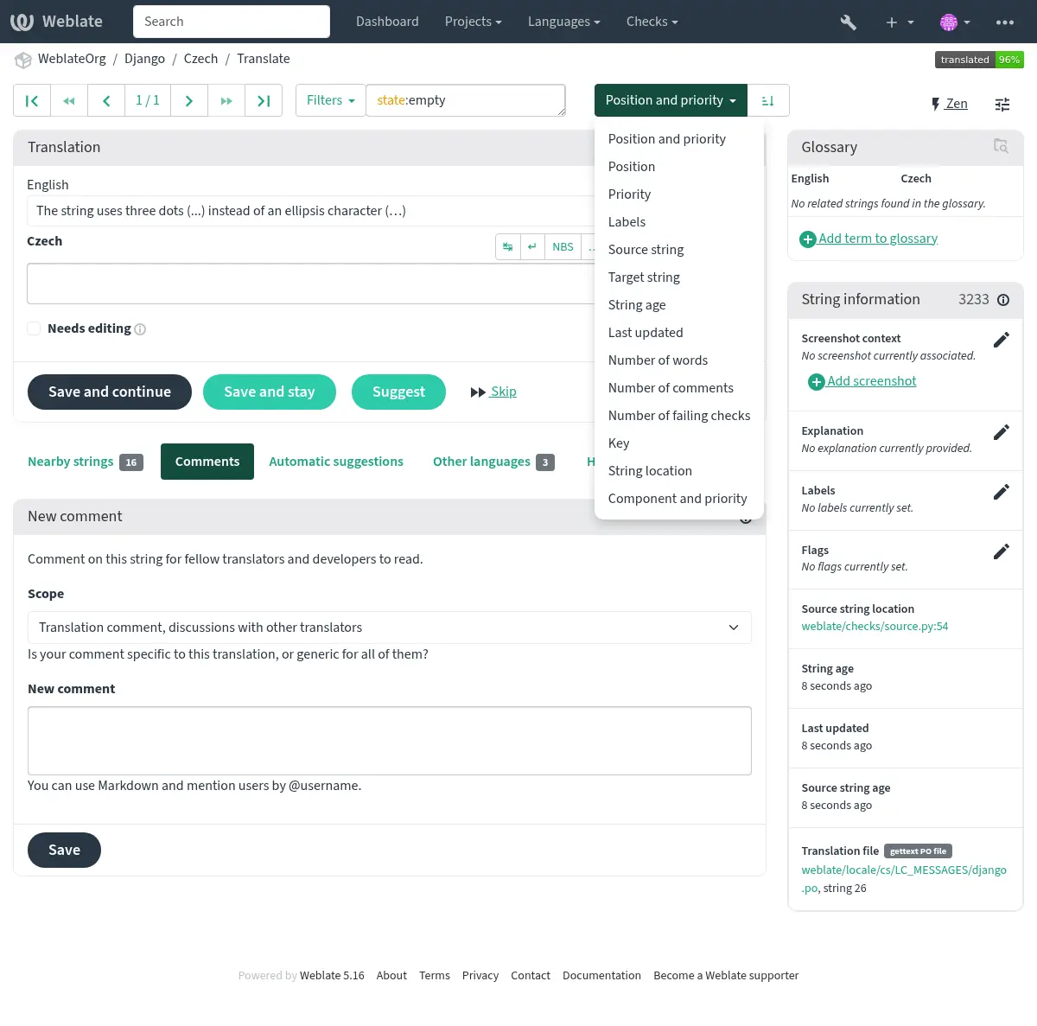Open Zen mode

click(x=949, y=104)
